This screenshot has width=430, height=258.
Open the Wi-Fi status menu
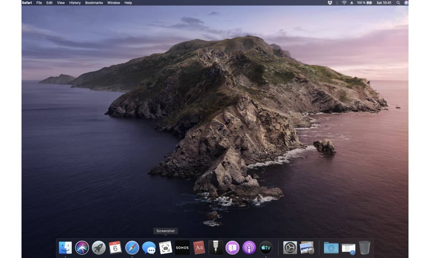344,3
